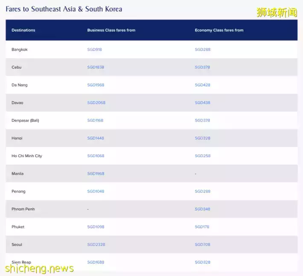
Task: Select Phuket Business fare SGD1098
Action: click(96, 227)
